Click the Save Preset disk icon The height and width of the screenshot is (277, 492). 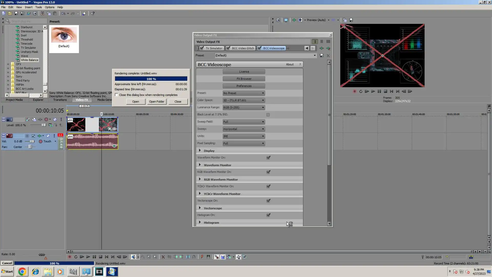pos(322,55)
